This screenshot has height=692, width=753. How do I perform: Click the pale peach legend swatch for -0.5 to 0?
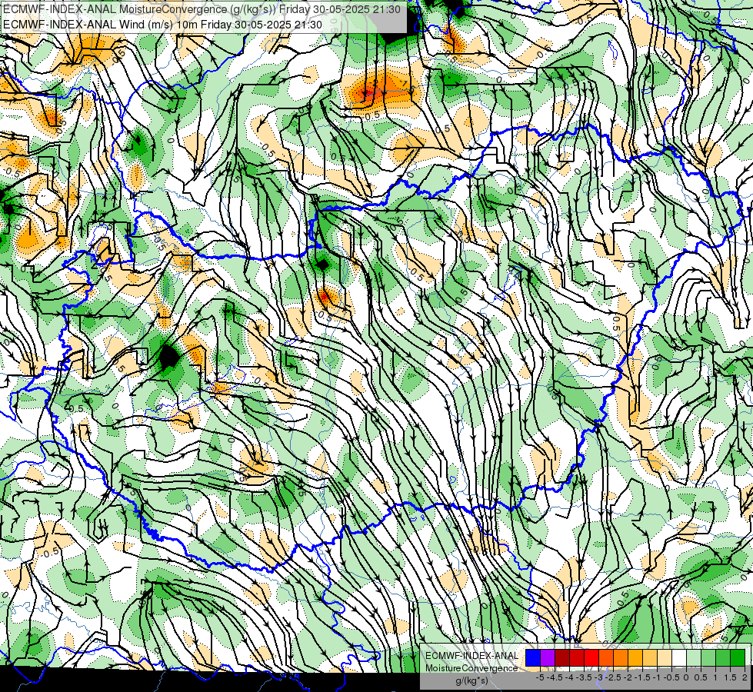(x=665, y=658)
